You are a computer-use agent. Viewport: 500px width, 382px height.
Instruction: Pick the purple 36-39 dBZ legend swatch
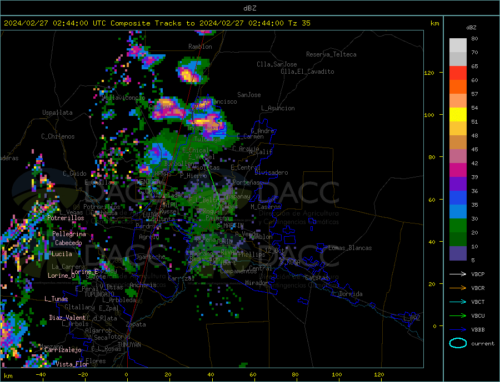[x=458, y=184]
